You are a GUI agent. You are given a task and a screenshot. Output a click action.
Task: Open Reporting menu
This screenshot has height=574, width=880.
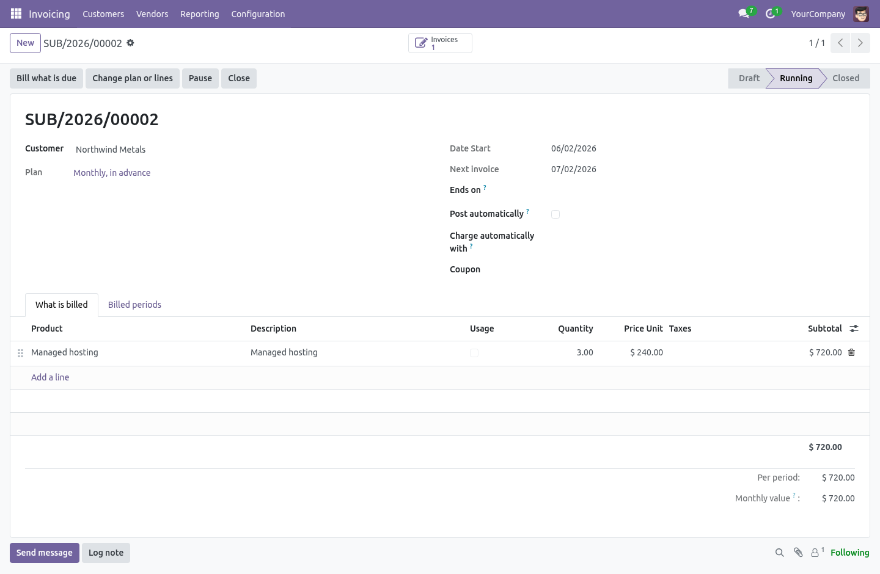pos(200,14)
